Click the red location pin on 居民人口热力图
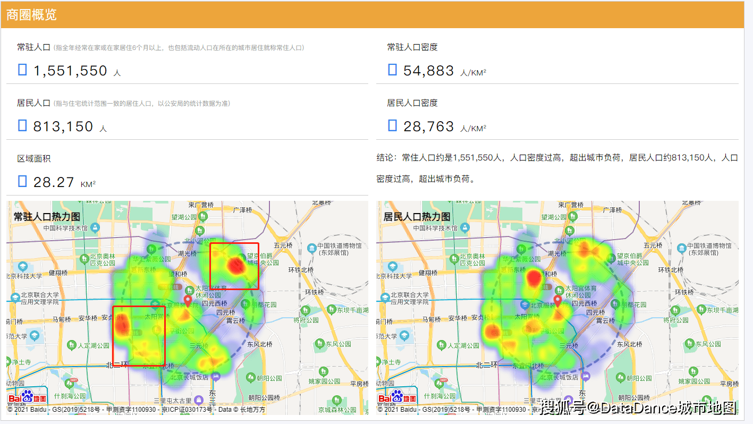Screen dimensions: 753x424 [558, 301]
